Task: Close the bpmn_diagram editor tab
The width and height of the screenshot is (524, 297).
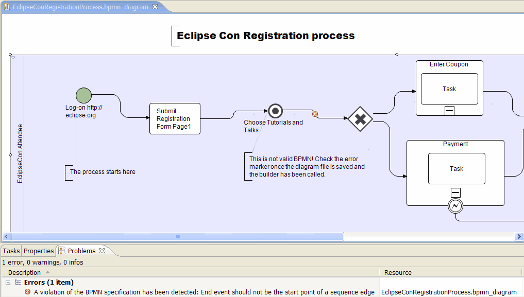Action: pyautogui.click(x=155, y=7)
